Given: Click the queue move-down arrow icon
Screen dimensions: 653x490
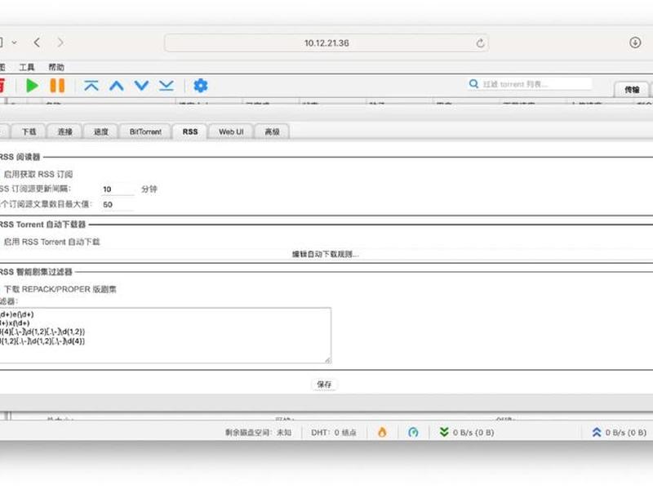Looking at the screenshot, I should pyautogui.click(x=141, y=86).
